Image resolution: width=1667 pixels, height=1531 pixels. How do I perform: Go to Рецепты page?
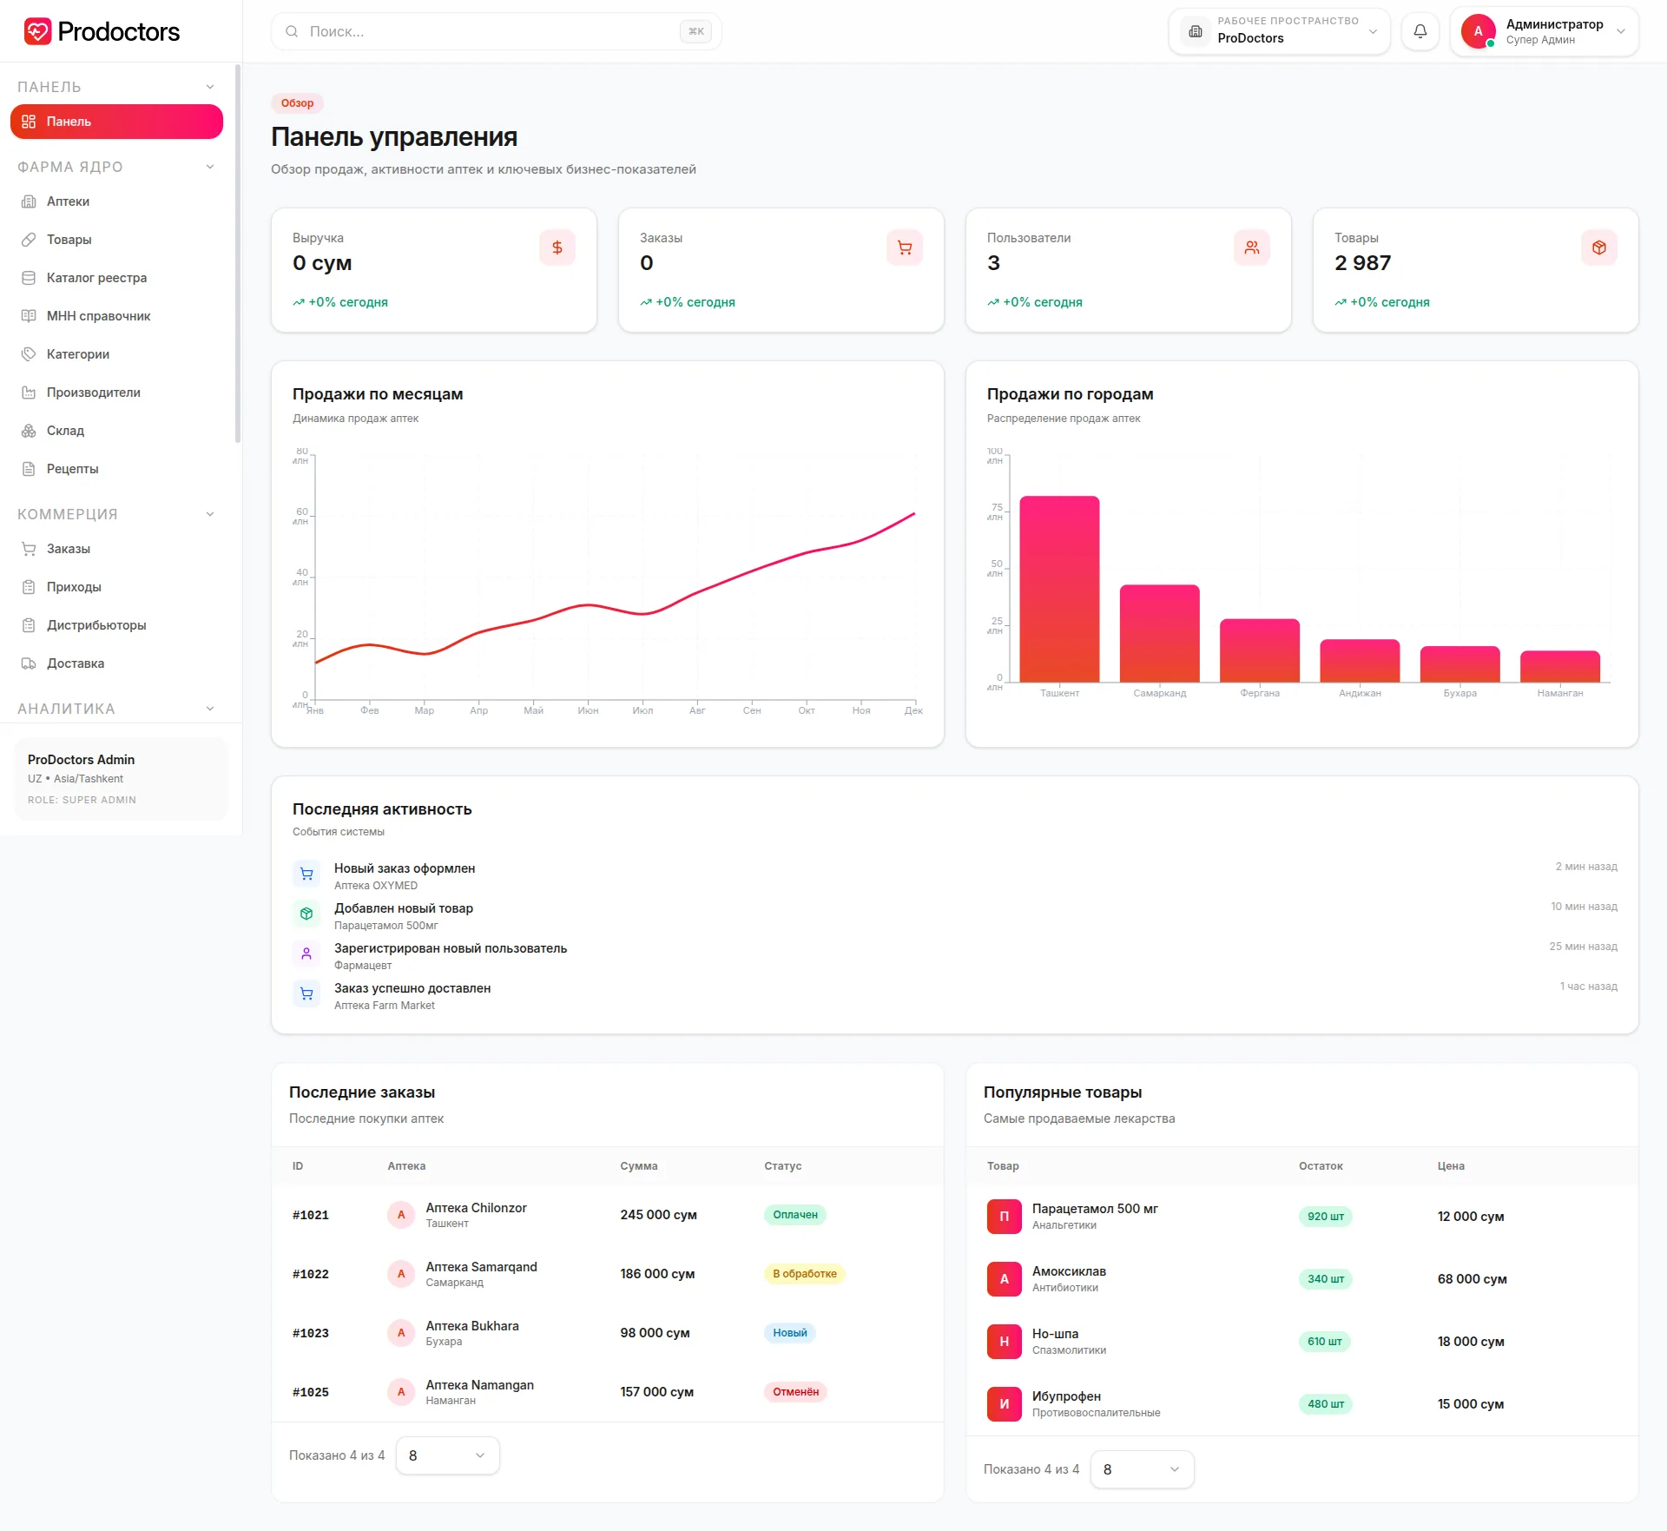pyautogui.click(x=116, y=469)
